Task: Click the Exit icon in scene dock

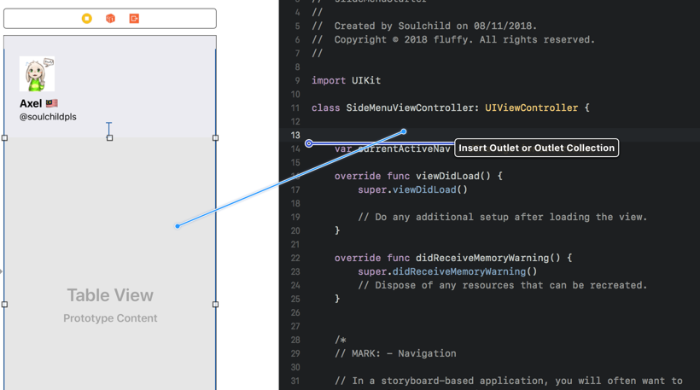Action: click(x=134, y=18)
